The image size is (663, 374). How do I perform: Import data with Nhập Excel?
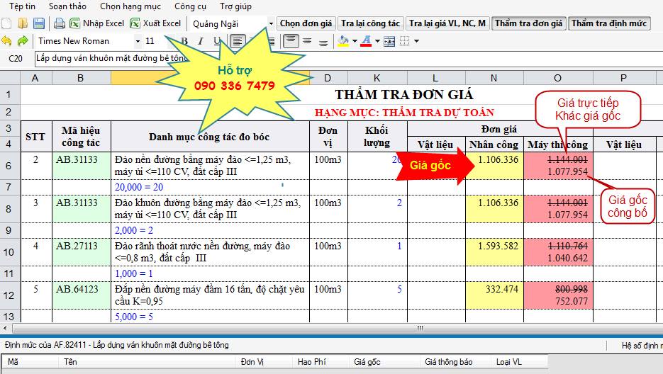click(97, 23)
